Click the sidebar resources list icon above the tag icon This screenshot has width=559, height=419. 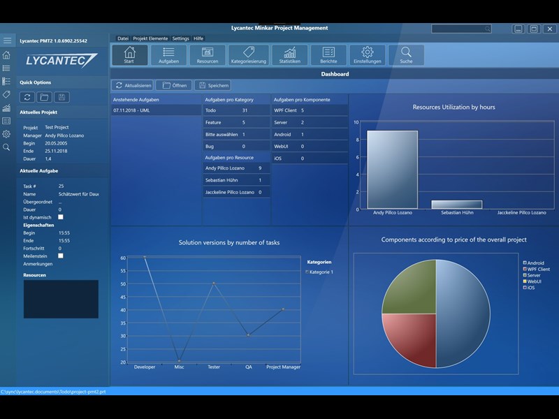(x=6, y=81)
